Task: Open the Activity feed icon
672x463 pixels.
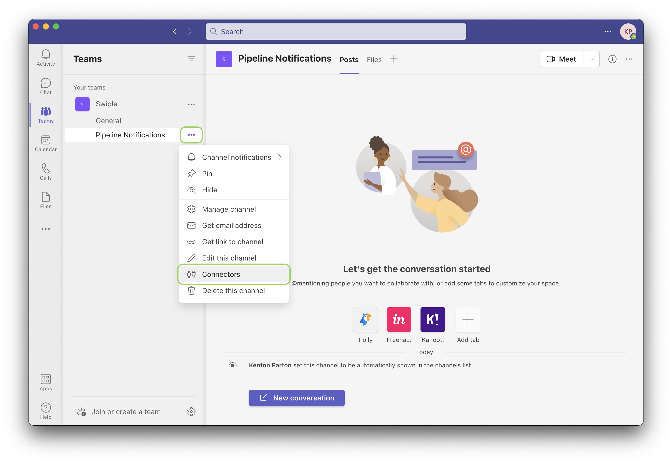Action: pyautogui.click(x=46, y=57)
